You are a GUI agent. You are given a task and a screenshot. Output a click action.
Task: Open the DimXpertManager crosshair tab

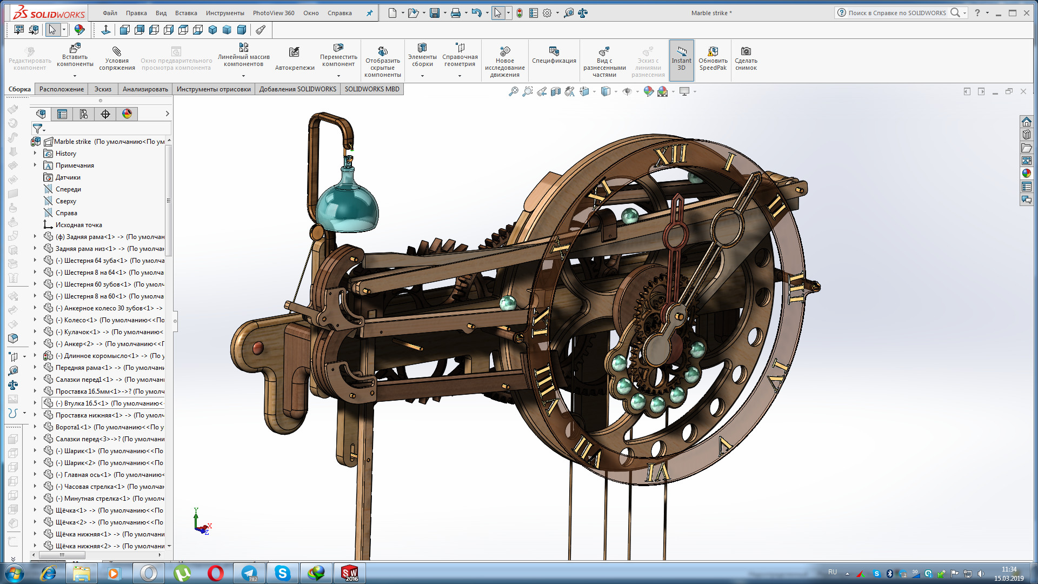105,114
